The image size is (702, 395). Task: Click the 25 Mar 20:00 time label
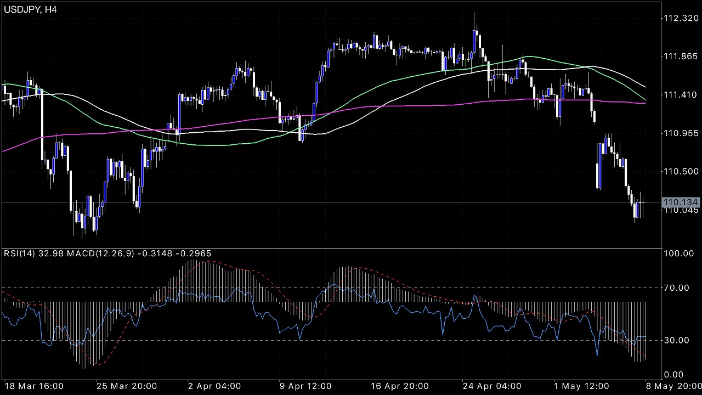(127, 386)
